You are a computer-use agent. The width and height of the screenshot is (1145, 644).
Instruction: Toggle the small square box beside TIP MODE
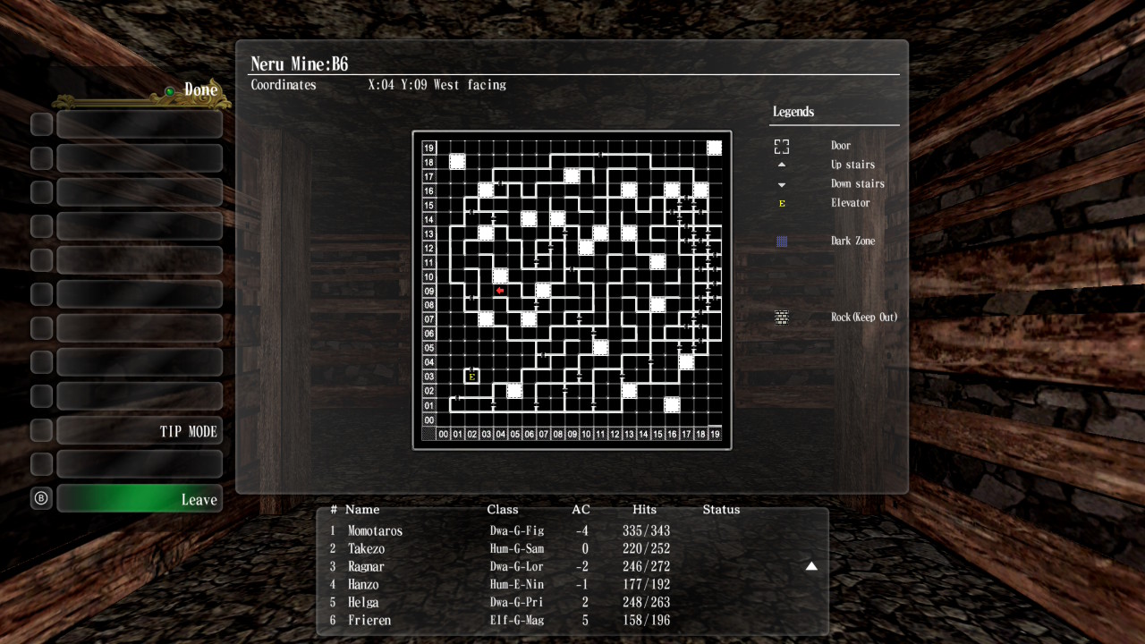click(41, 430)
